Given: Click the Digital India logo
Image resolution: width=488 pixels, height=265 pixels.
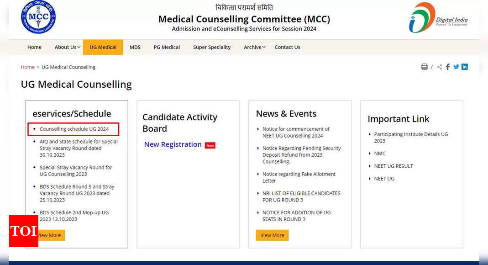Looking at the screenshot, I should click(x=438, y=18).
